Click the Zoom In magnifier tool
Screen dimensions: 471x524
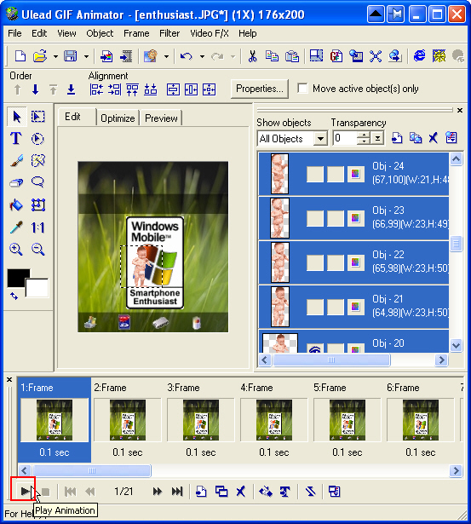15,250
